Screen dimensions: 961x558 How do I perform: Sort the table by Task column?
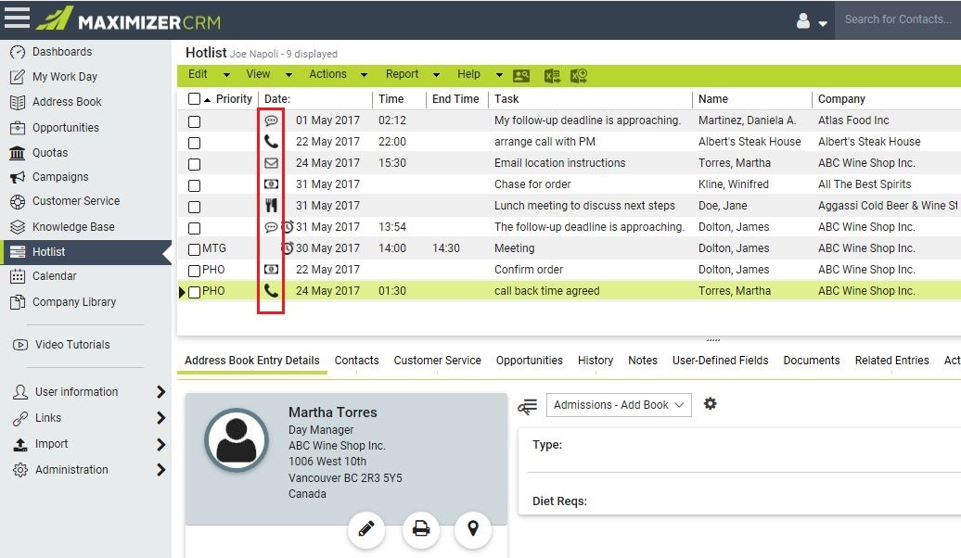tap(506, 98)
